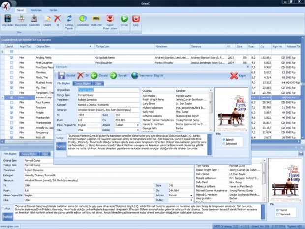
Task: Click the Klavyeden add icon
Action: (x=21, y=19)
